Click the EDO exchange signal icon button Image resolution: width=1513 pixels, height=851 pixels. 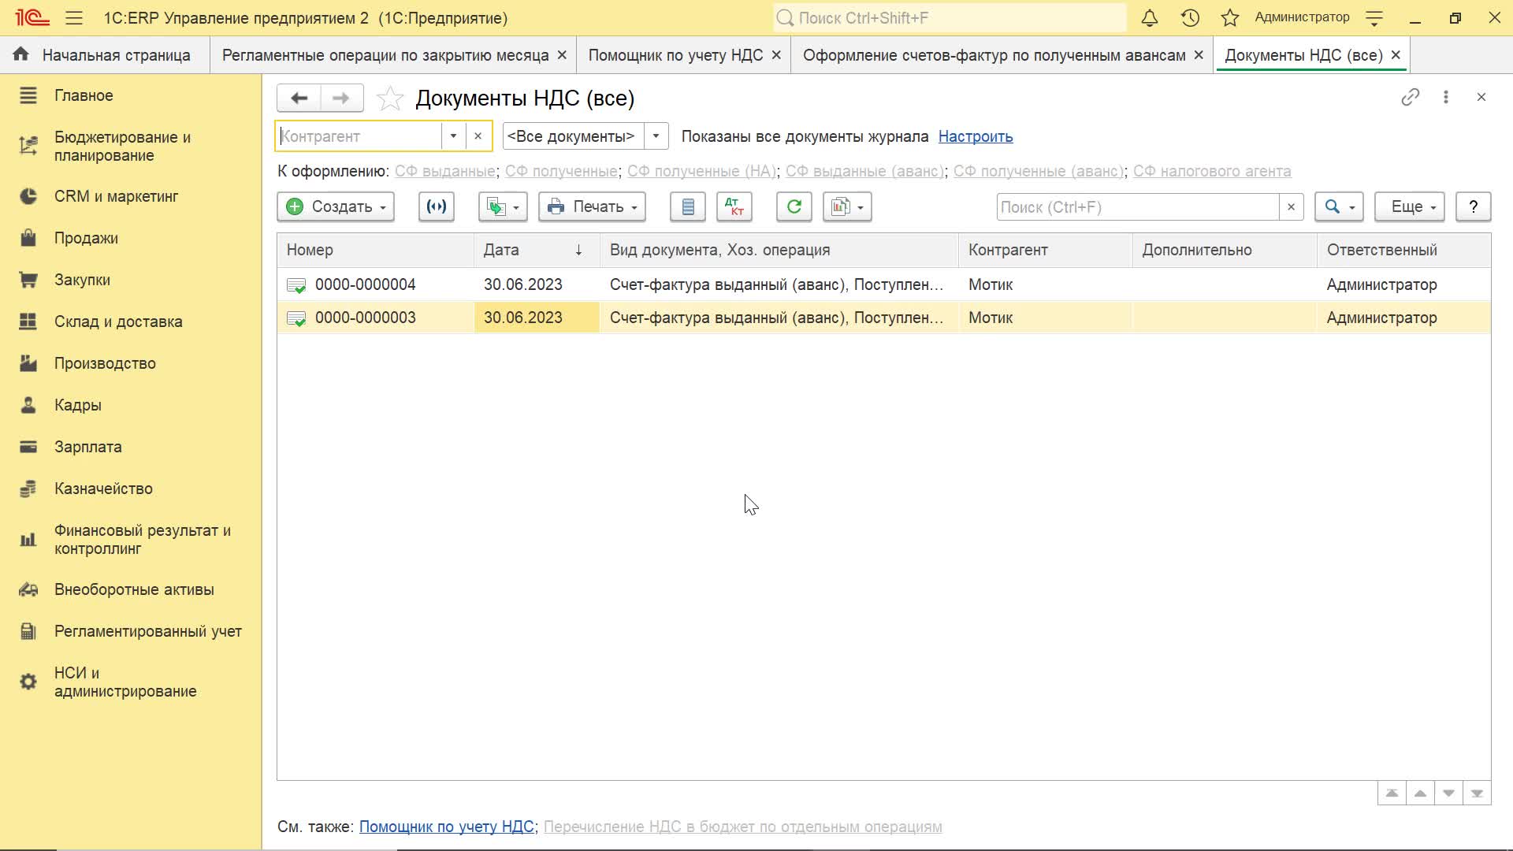click(436, 206)
